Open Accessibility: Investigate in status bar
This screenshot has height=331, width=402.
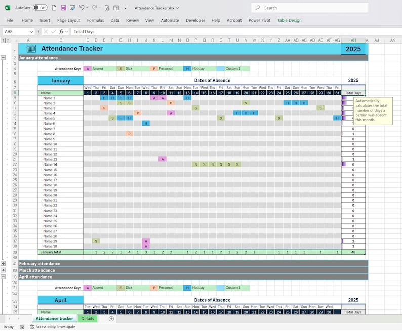tap(53, 327)
